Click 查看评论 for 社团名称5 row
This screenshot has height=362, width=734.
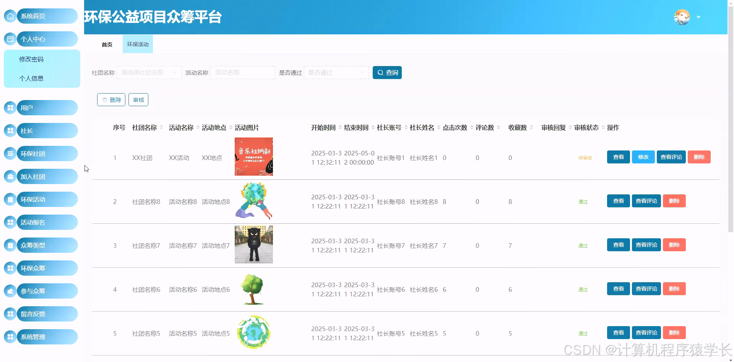[x=646, y=333]
